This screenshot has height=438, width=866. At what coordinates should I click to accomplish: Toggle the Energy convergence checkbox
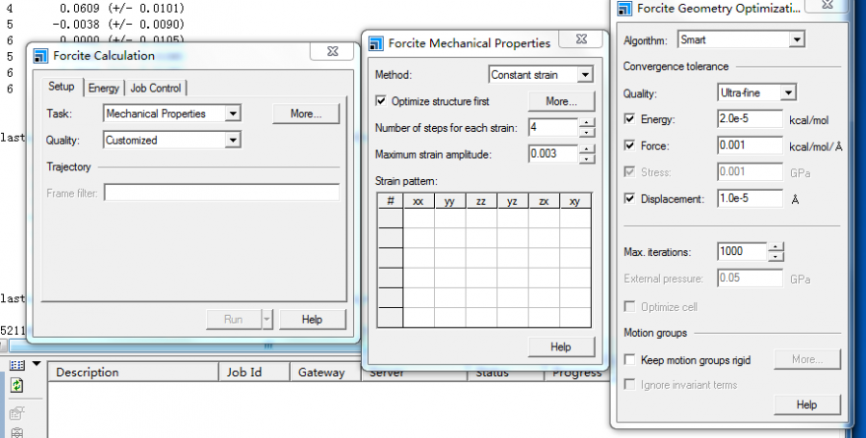(x=629, y=118)
